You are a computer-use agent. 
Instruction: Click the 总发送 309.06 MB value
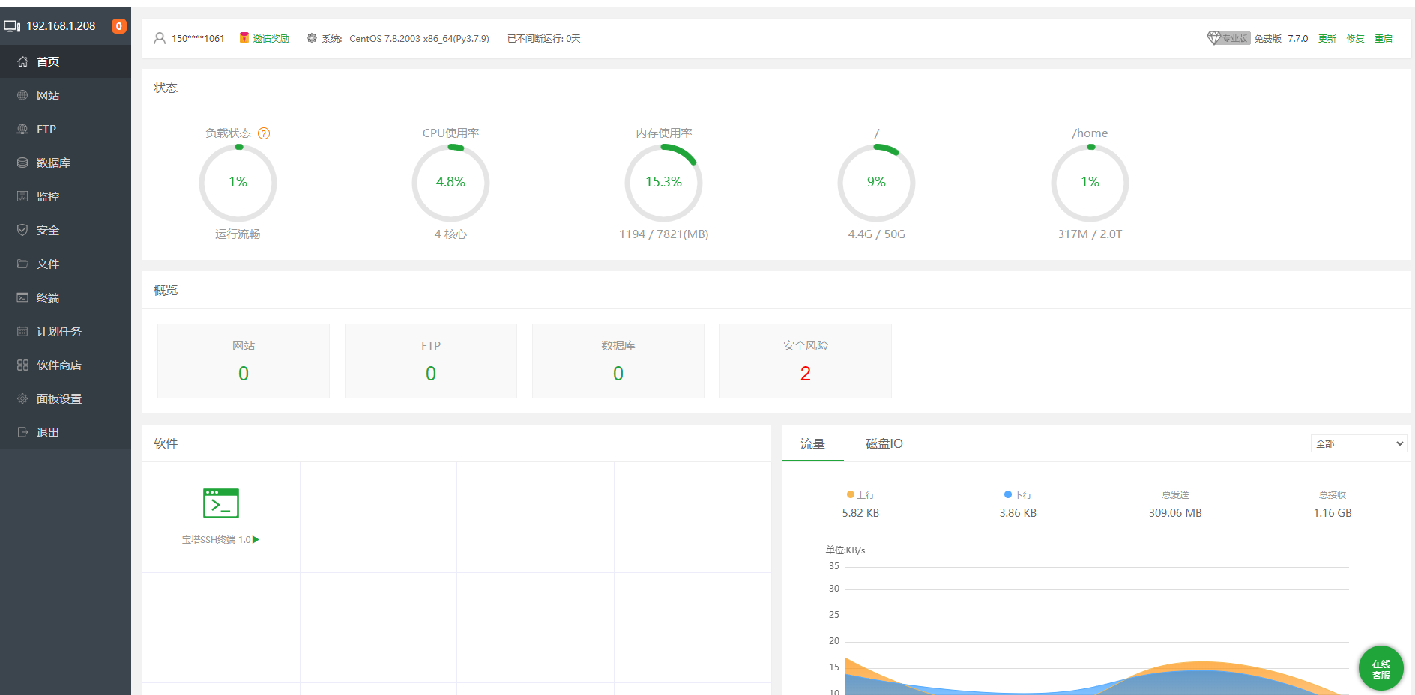tap(1175, 513)
